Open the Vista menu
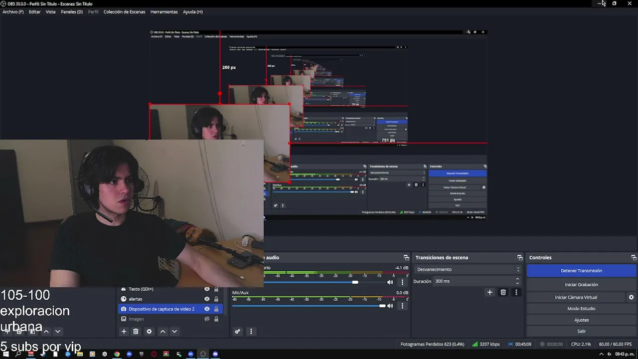The height and width of the screenshot is (359, 638). (x=50, y=12)
